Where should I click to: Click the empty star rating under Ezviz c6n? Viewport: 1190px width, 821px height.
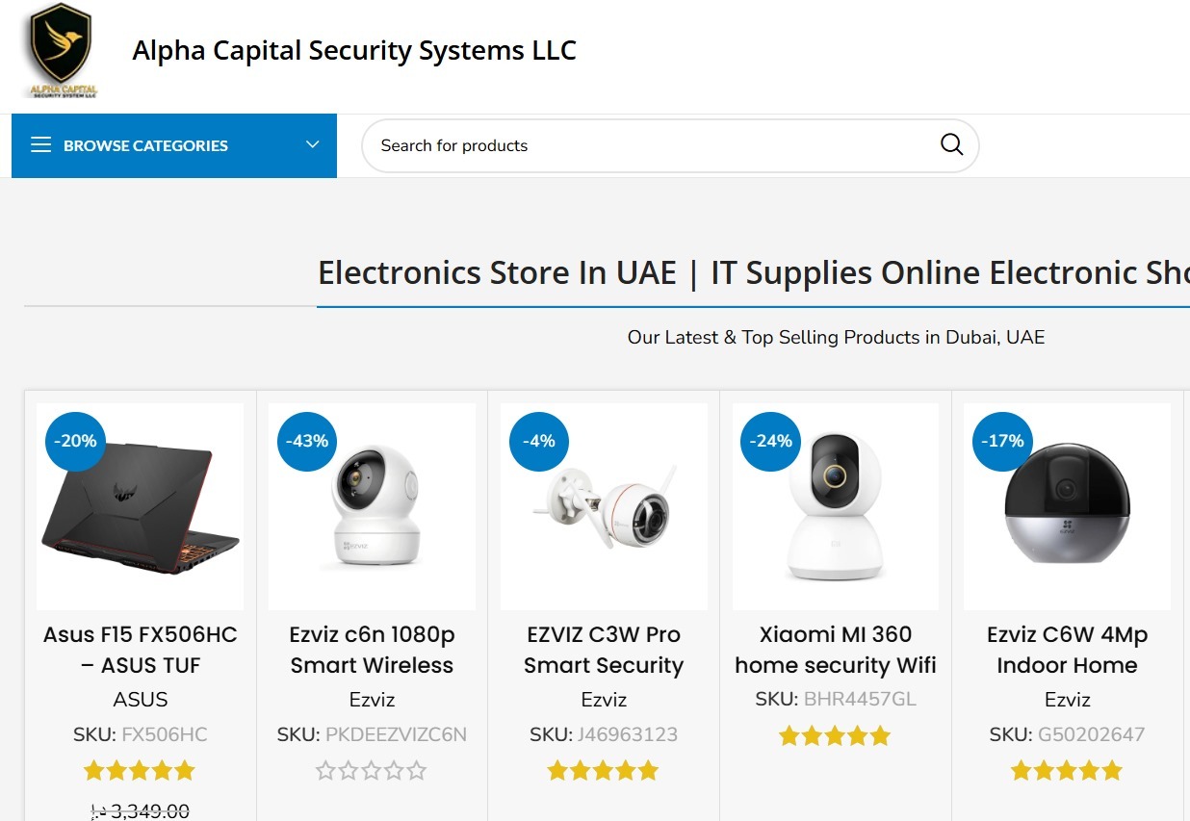coord(372,771)
